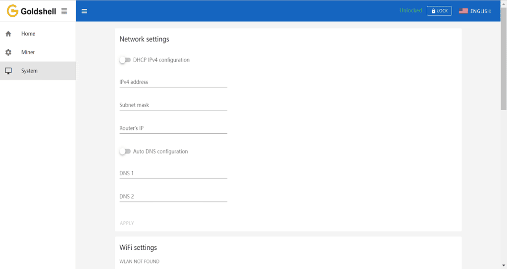Viewport: 507px width, 269px height.
Task: Enable Auto DNS configuration switch
Action: click(x=125, y=152)
